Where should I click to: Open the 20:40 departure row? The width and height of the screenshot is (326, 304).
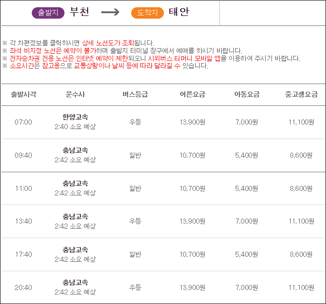[x=163, y=287]
